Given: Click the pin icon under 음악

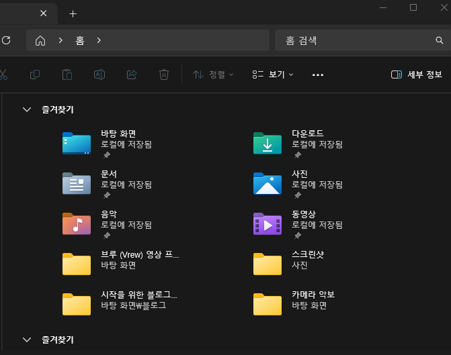Looking at the screenshot, I should 107,236.
